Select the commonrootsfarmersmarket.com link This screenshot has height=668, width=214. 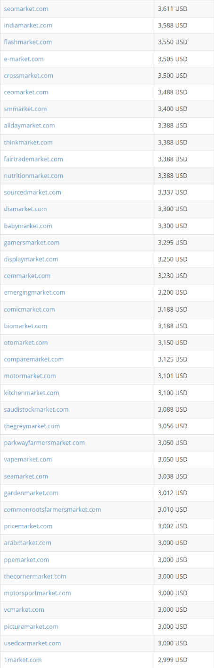[52, 509]
